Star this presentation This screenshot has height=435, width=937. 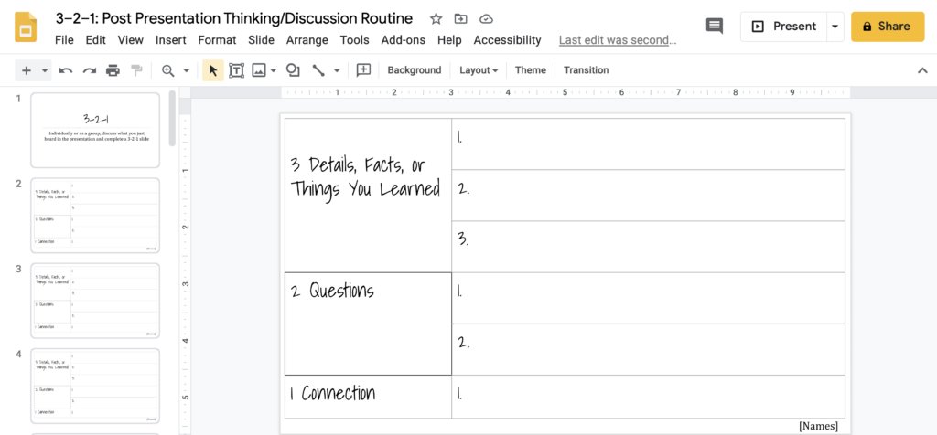(x=436, y=19)
